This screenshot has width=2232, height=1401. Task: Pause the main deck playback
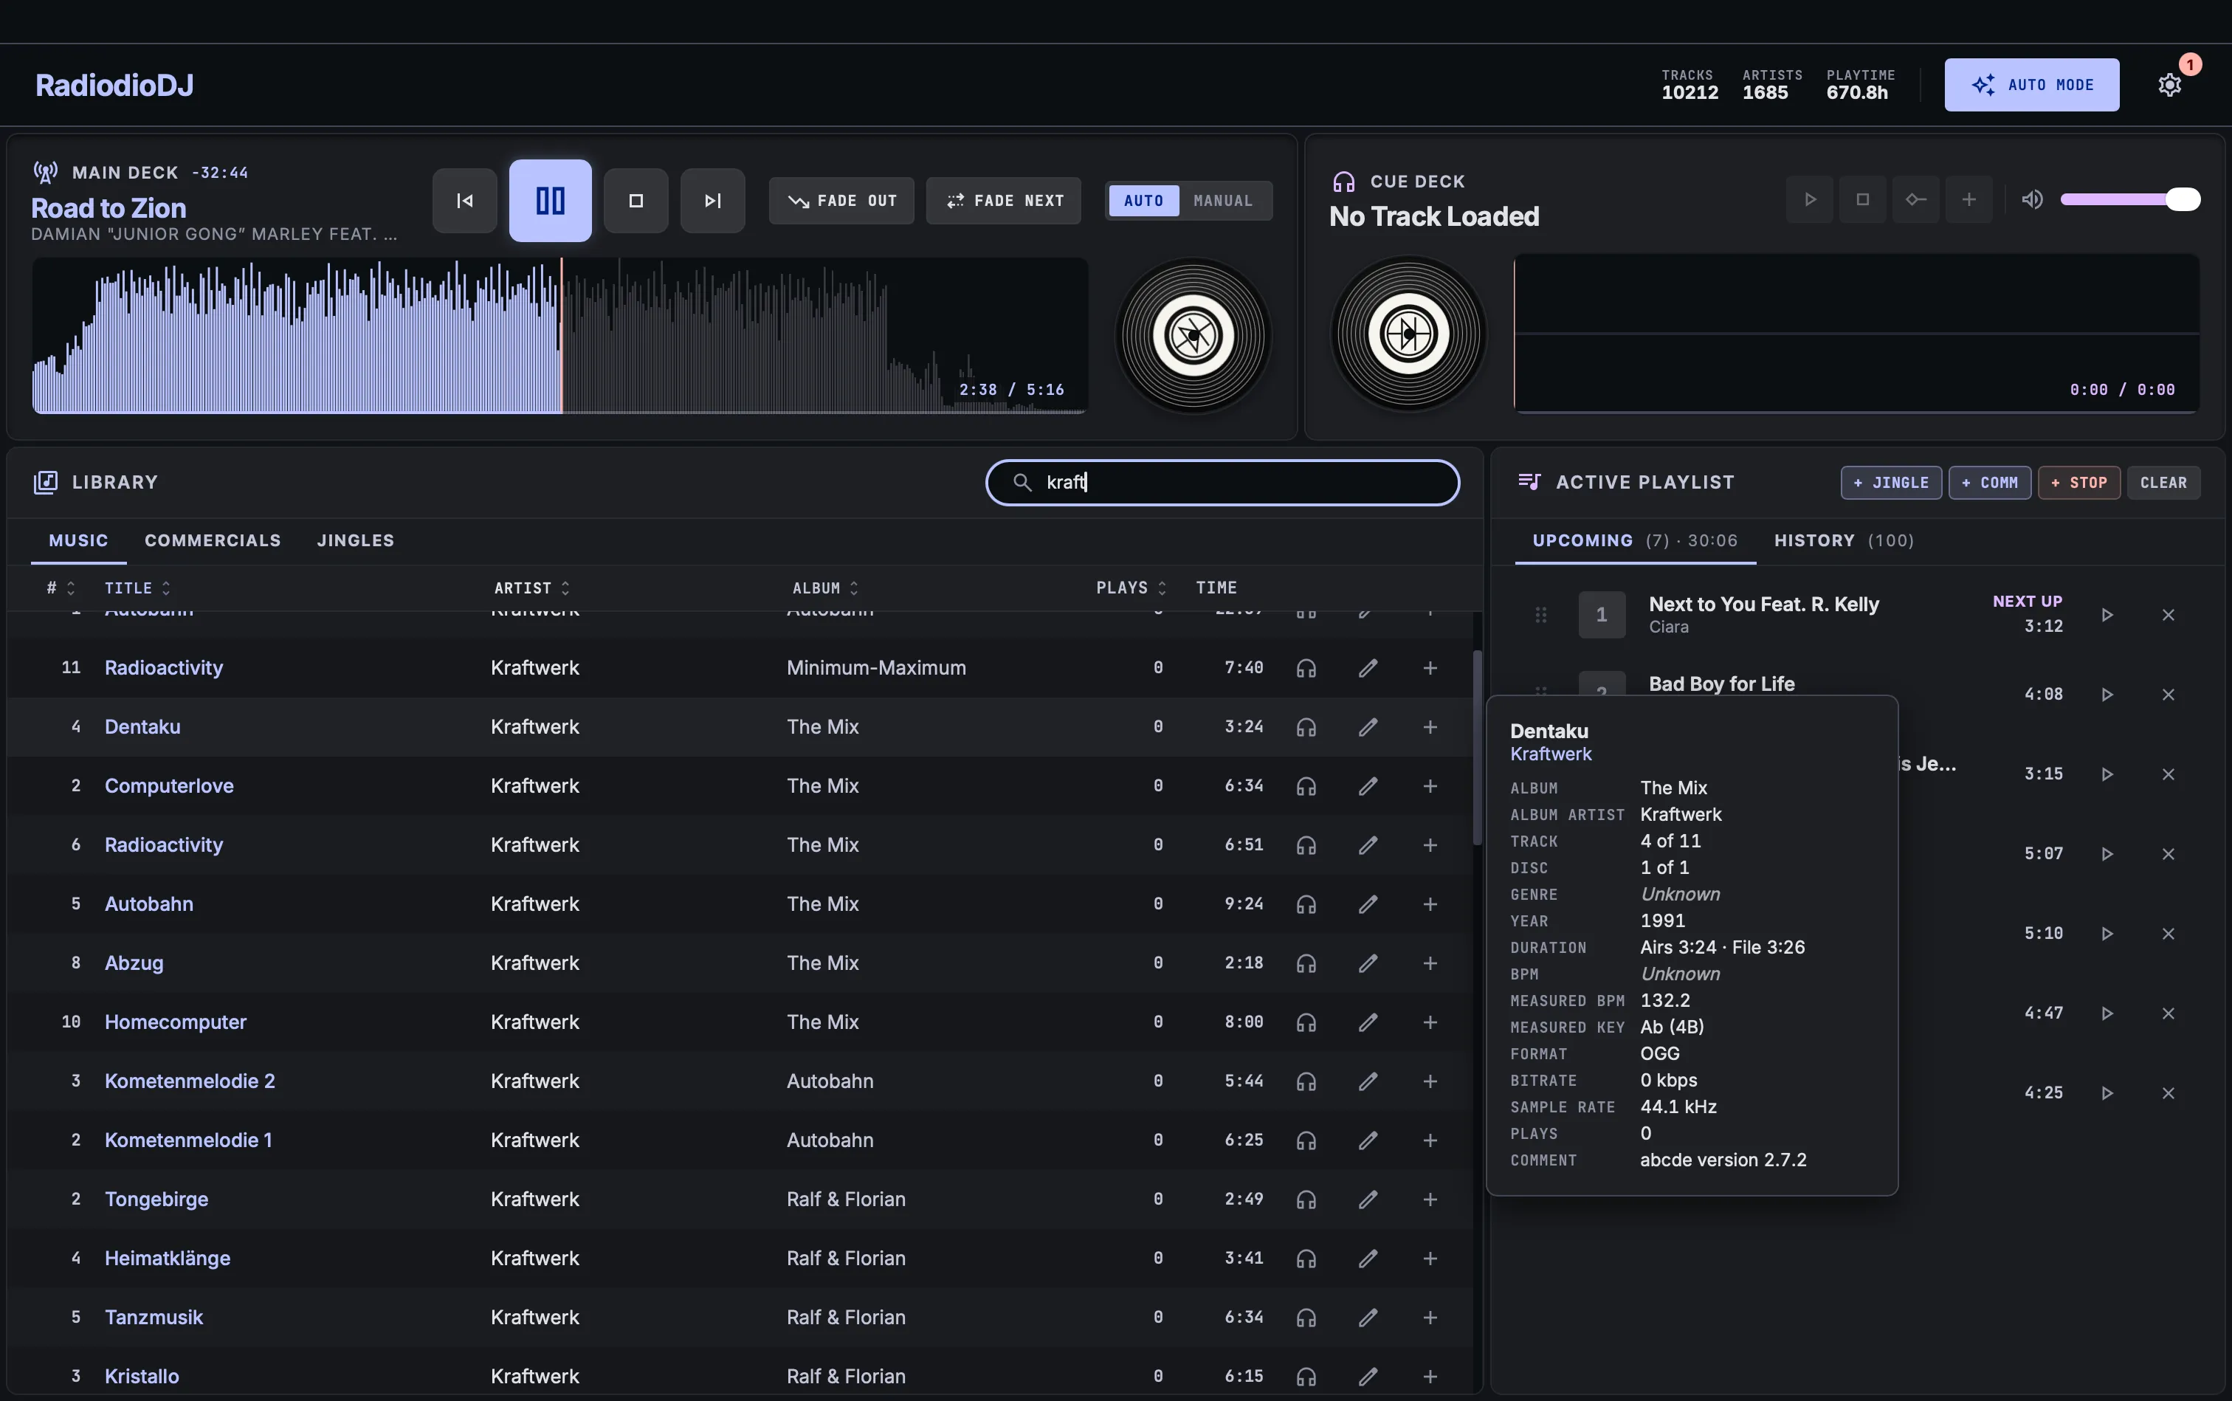[x=549, y=200]
